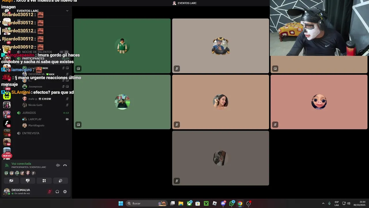Select the bottom gray video tile
Screen dimensions: 369x208
(x=221, y=158)
